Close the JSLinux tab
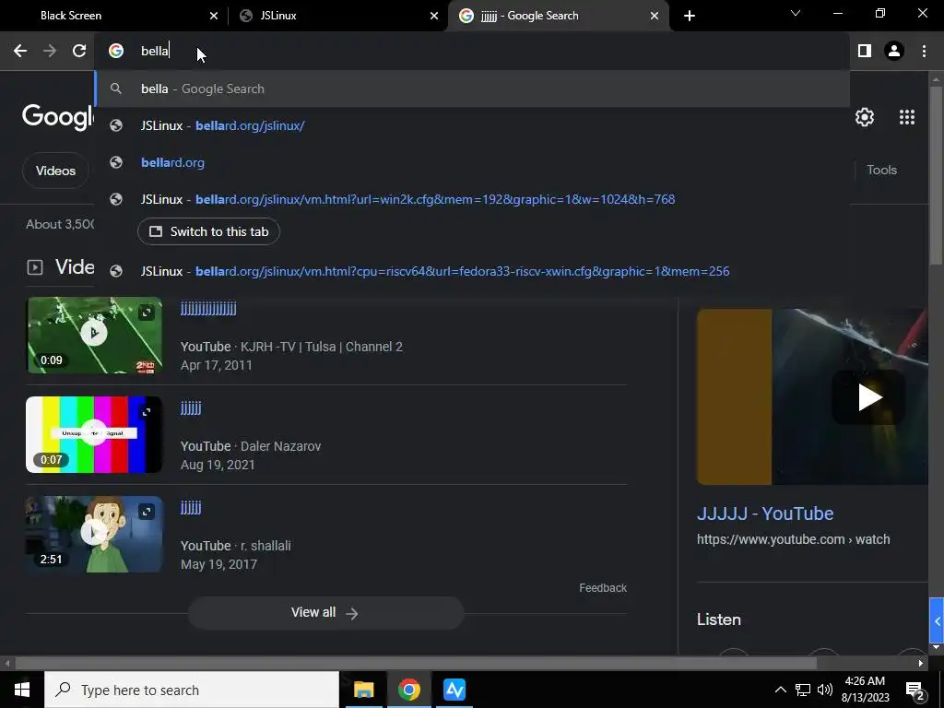Viewport: 944px width, 708px height. pyautogui.click(x=434, y=16)
